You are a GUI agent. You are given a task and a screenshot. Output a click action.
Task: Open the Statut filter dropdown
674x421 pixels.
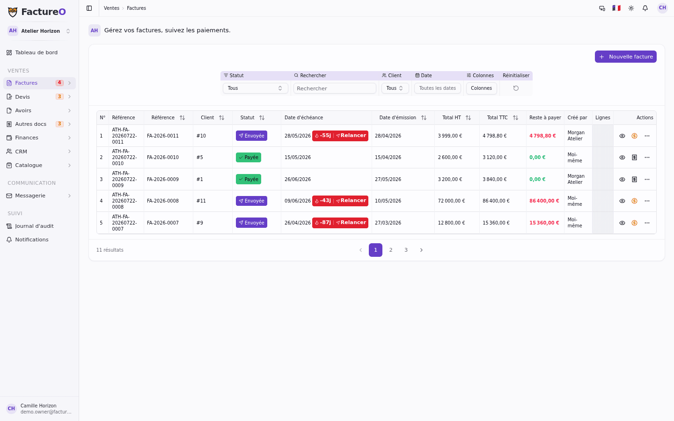click(255, 88)
